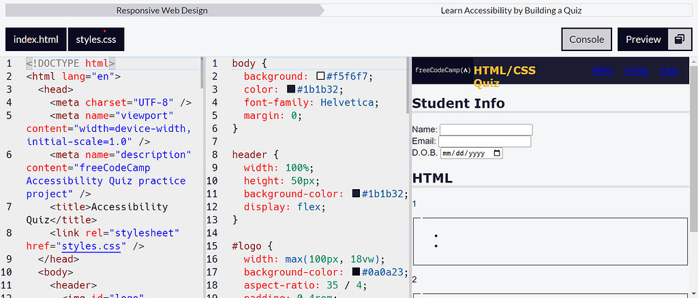
Task: Open the body color #1b1b32 swatch
Action: (x=291, y=89)
